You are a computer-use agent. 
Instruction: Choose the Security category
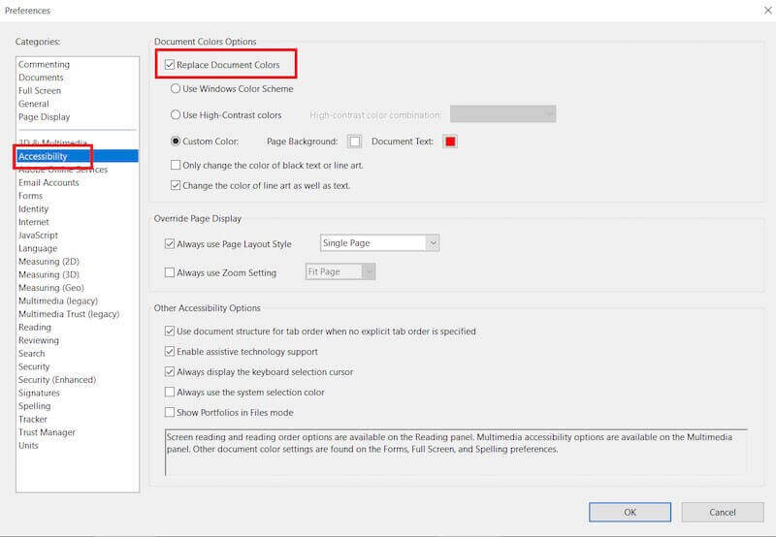(34, 366)
